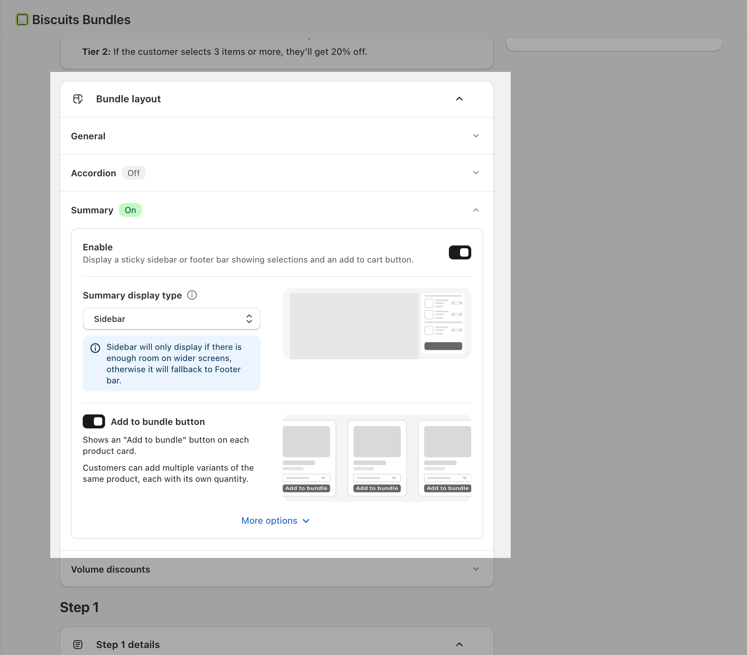Disable the Summary Enable toggle
The height and width of the screenshot is (655, 747).
tap(460, 252)
